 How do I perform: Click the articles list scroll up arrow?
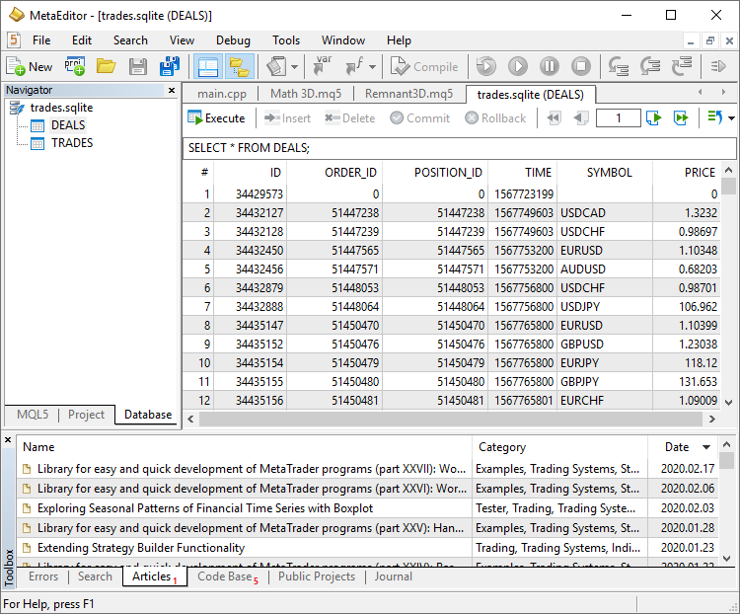[x=727, y=444]
